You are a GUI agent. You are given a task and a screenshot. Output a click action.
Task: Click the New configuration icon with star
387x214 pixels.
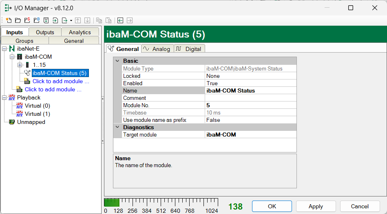tap(9, 20)
